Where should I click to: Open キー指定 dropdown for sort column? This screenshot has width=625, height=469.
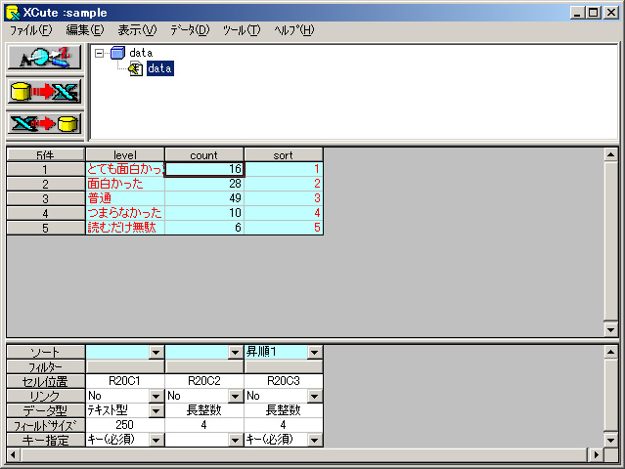(315, 440)
